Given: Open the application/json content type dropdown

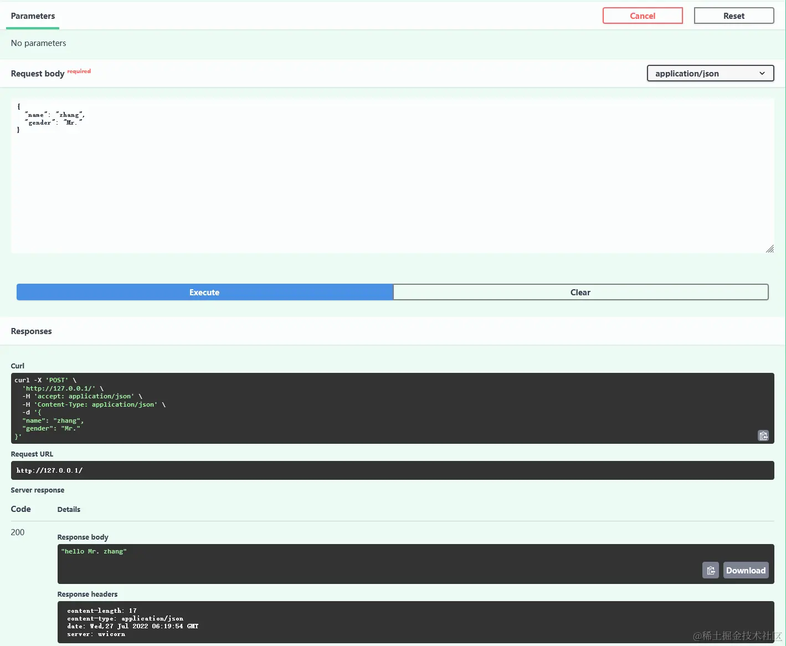Looking at the screenshot, I should (710, 73).
